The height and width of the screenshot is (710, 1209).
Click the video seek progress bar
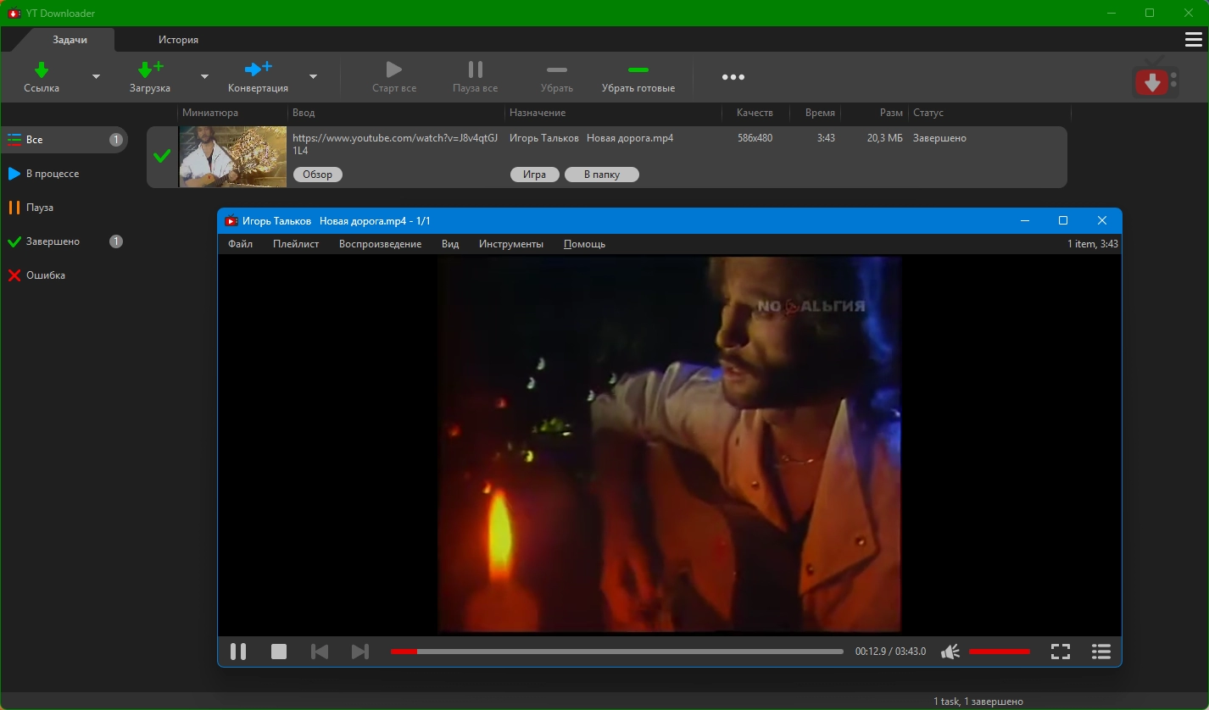616,652
